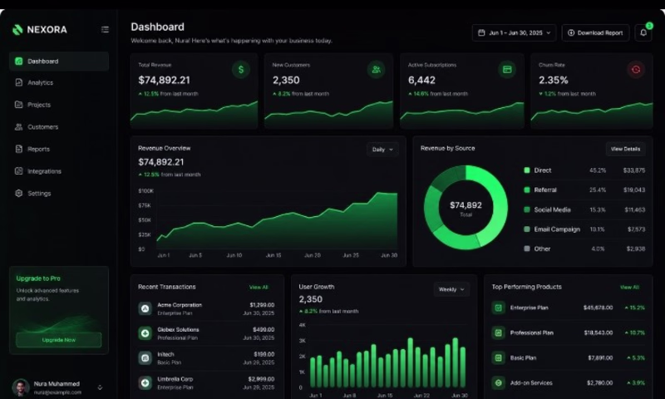This screenshot has width=665, height=399.
Task: Click the Add-on Services product icon
Action: pyautogui.click(x=498, y=383)
